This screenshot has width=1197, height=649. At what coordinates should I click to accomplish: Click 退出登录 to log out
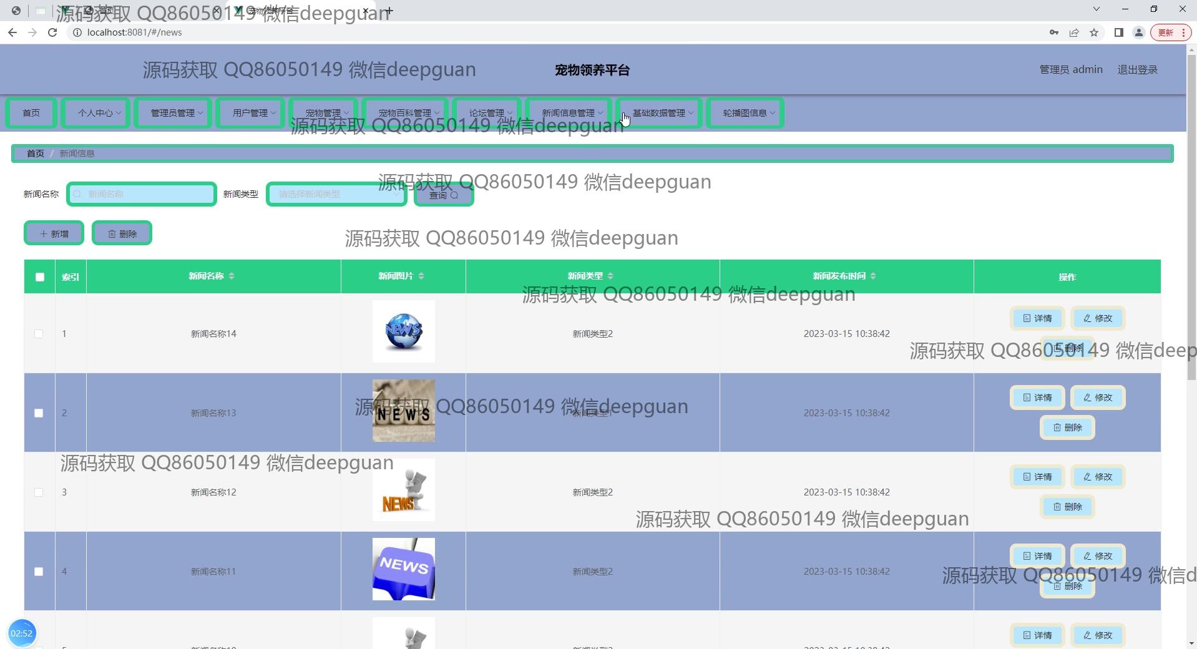coord(1137,70)
